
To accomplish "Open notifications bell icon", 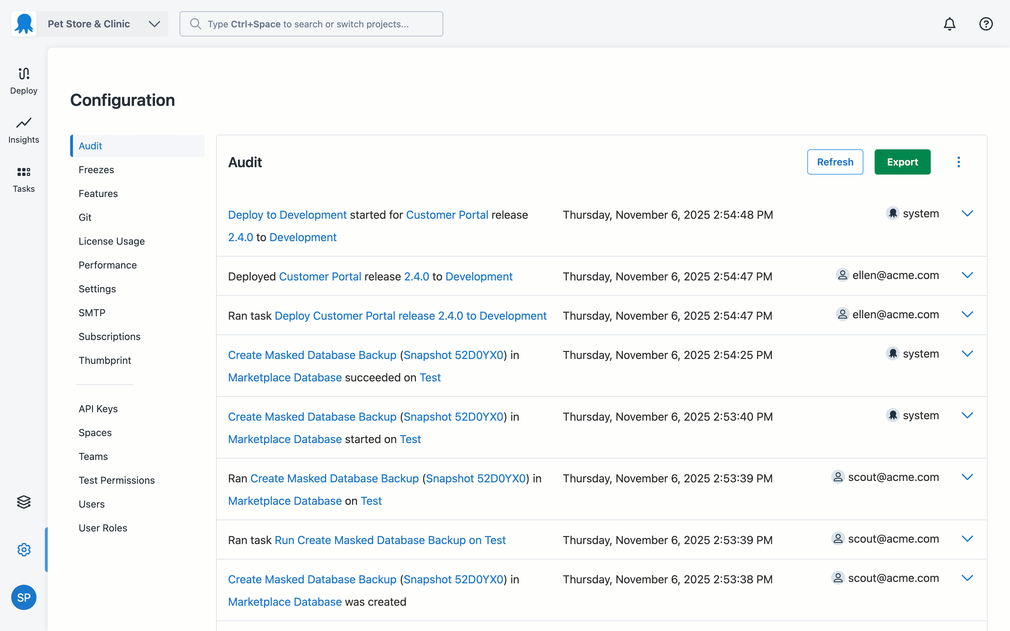I will point(949,24).
